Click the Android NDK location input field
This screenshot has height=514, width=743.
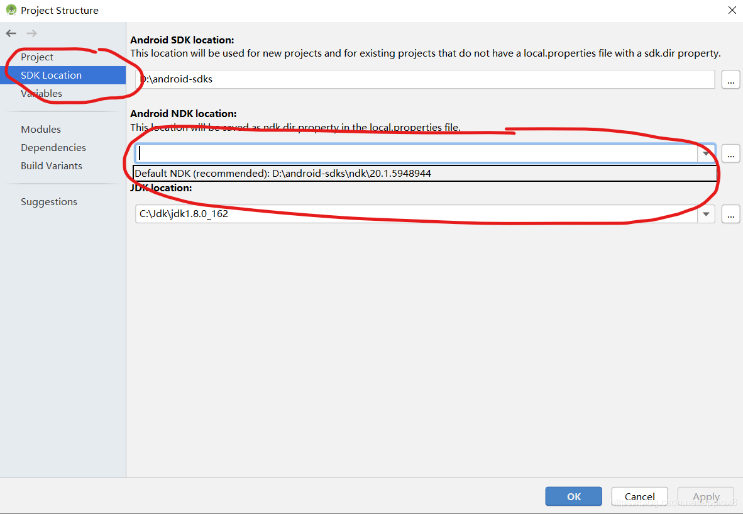pyautogui.click(x=417, y=153)
